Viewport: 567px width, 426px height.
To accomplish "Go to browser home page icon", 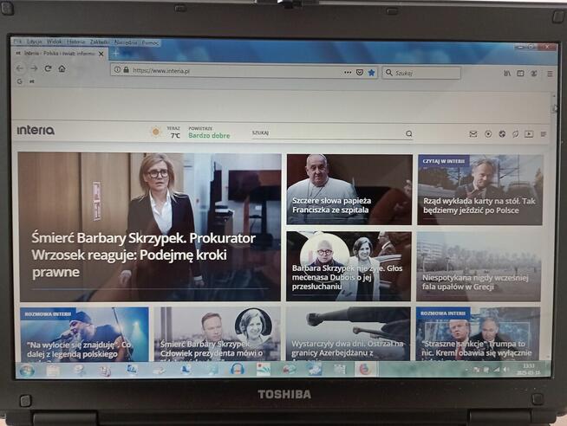I will pyautogui.click(x=62, y=68).
